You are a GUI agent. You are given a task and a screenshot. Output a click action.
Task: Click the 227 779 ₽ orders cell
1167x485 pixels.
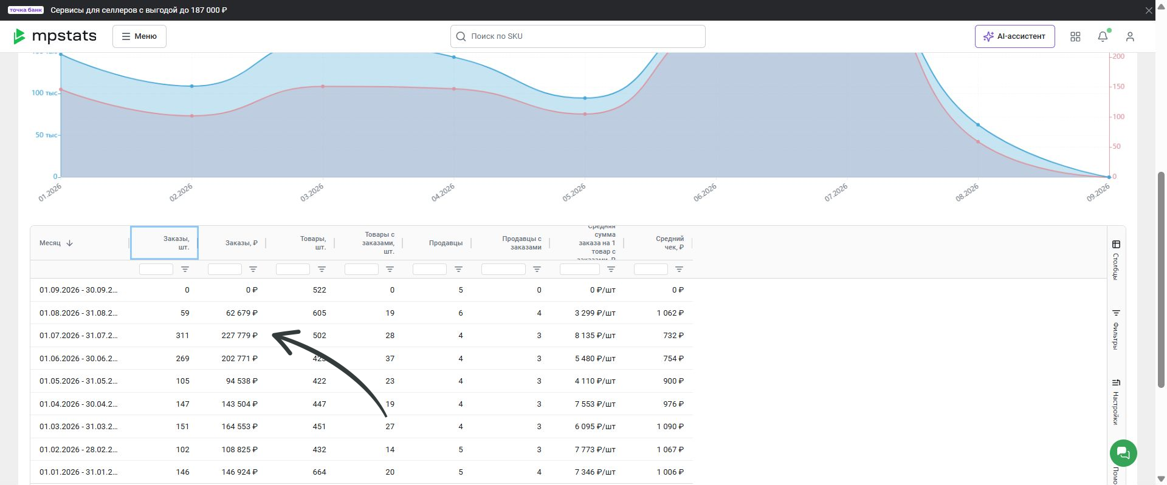239,336
